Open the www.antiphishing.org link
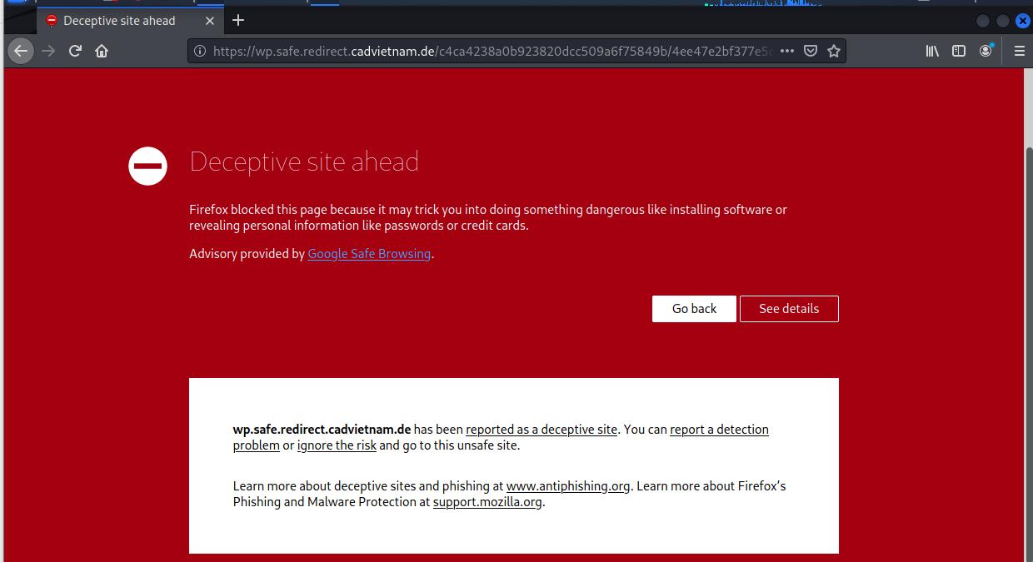 click(567, 486)
